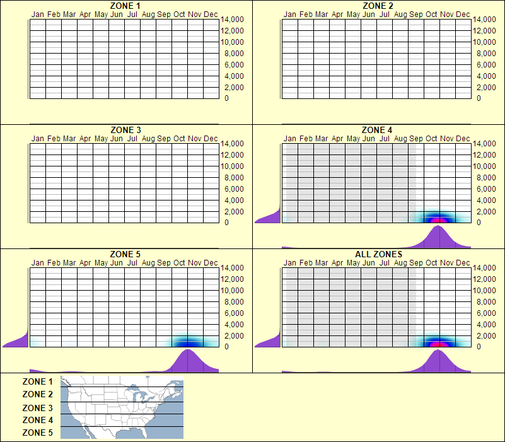Click the red hotspot in ALL ZONES chart
The width and height of the screenshot is (505, 442).
(x=436, y=344)
